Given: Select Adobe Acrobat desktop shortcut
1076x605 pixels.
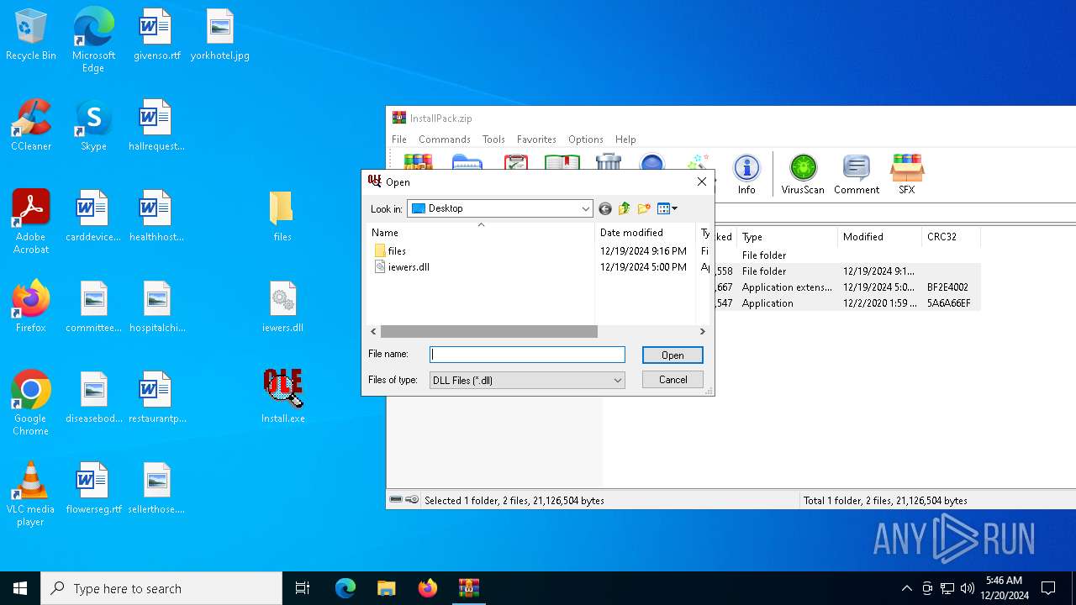Looking at the screenshot, I should 31,222.
